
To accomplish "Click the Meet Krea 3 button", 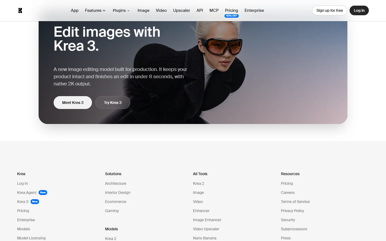I will [73, 103].
